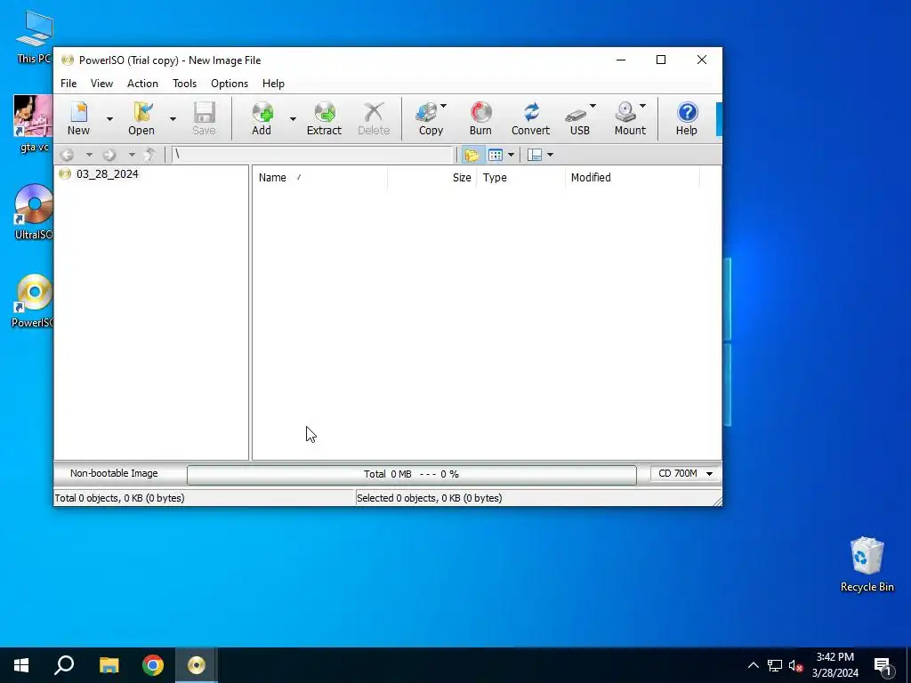911x683 pixels.
Task: Expand the USB button dropdown arrow
Action: pos(593,106)
